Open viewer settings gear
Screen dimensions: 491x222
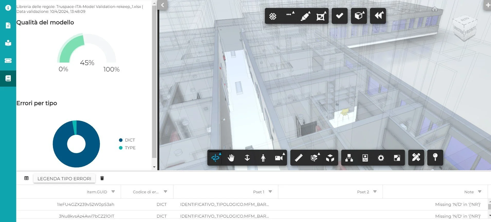381,158
